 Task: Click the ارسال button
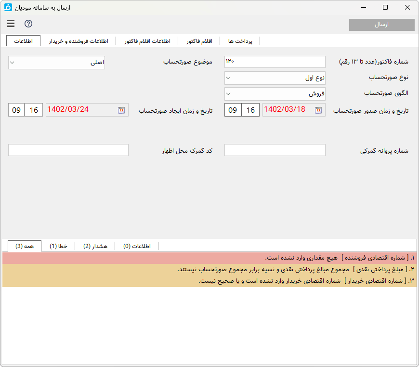tap(382, 25)
